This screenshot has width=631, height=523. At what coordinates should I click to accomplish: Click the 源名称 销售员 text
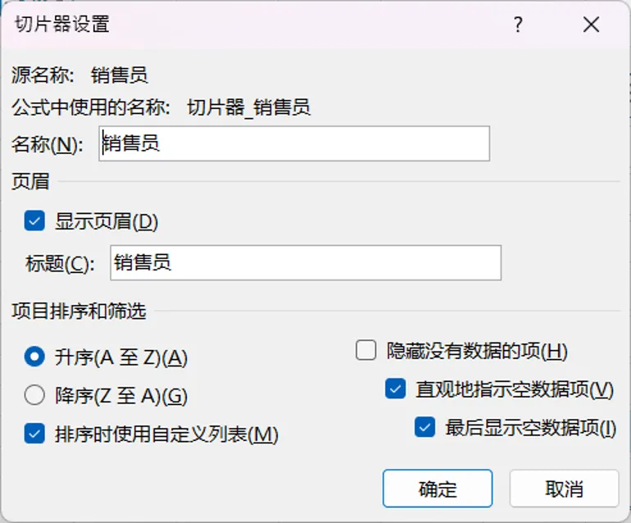click(x=120, y=75)
